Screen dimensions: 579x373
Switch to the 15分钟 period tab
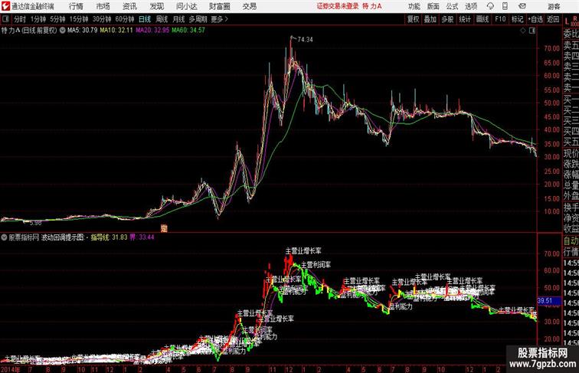pos(79,19)
